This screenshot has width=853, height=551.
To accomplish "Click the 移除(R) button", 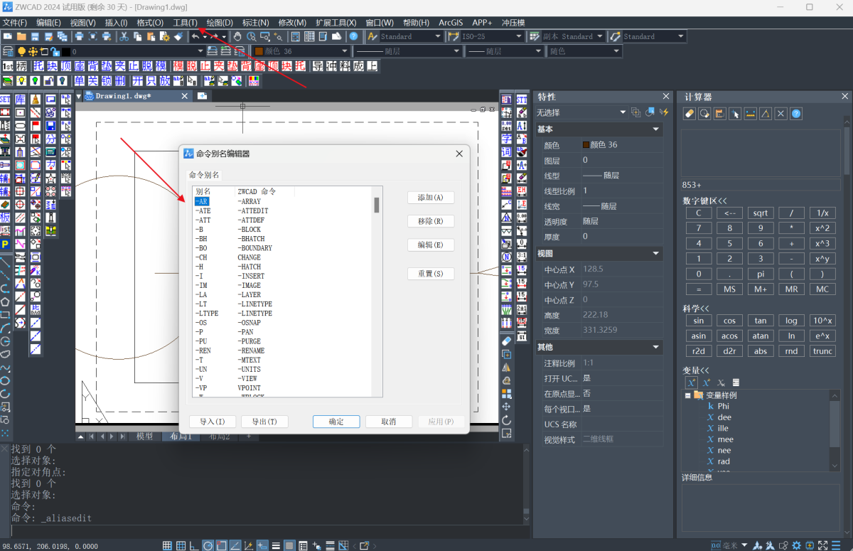I will (431, 221).
